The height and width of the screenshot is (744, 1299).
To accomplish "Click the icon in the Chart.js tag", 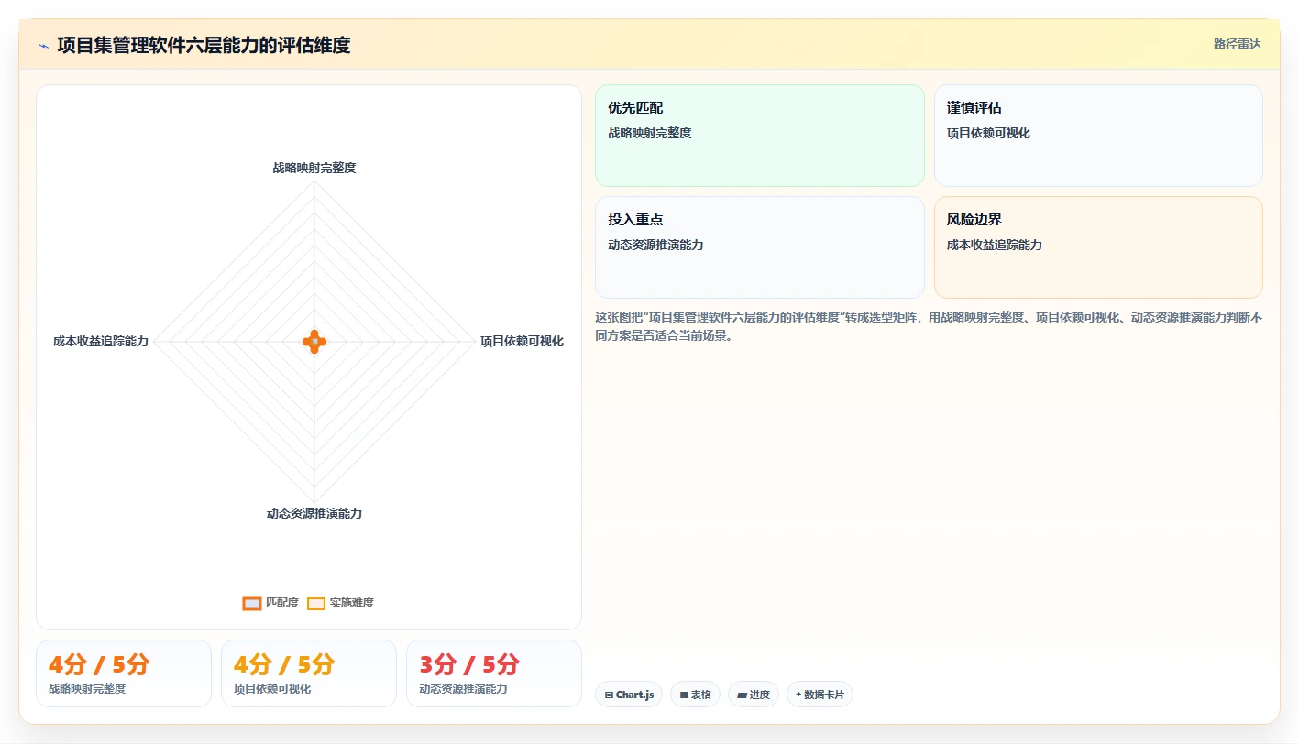I will 610,695.
